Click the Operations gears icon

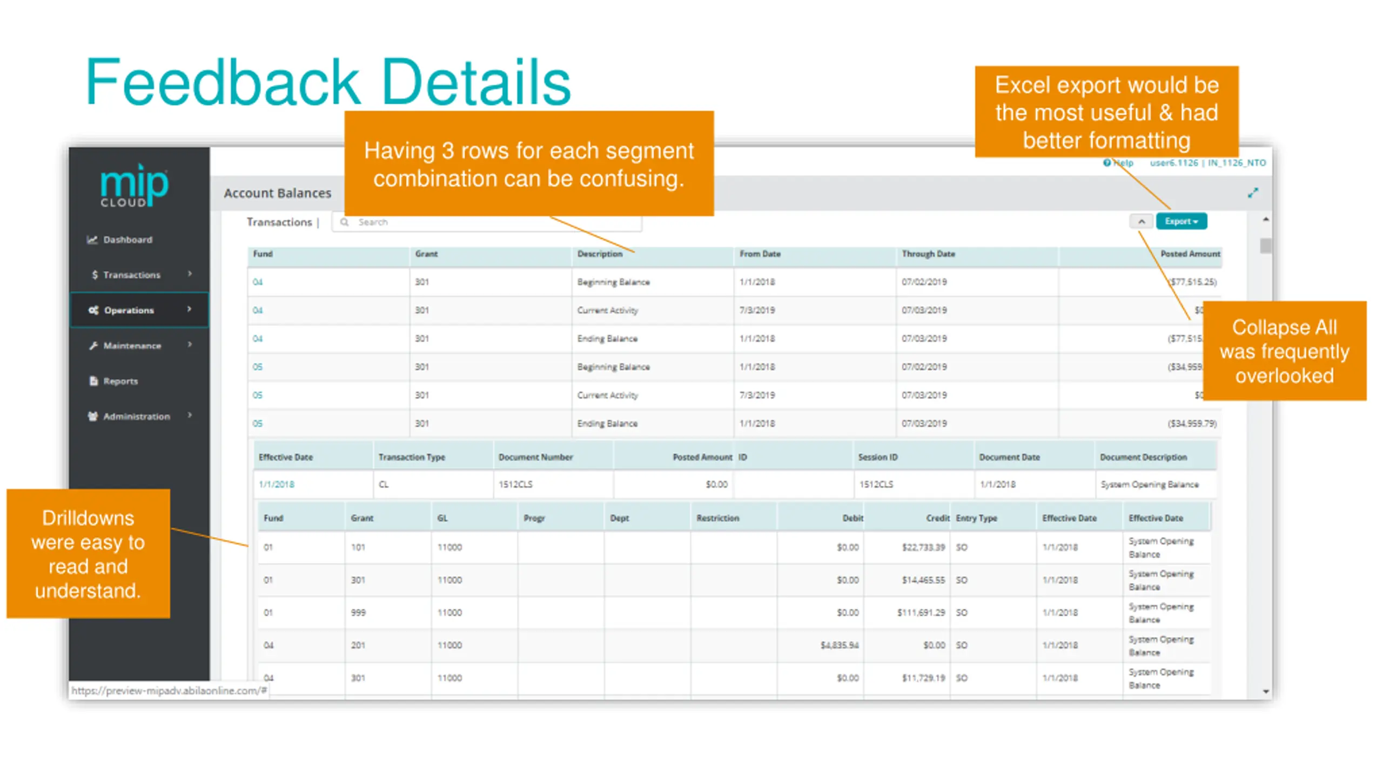click(93, 310)
